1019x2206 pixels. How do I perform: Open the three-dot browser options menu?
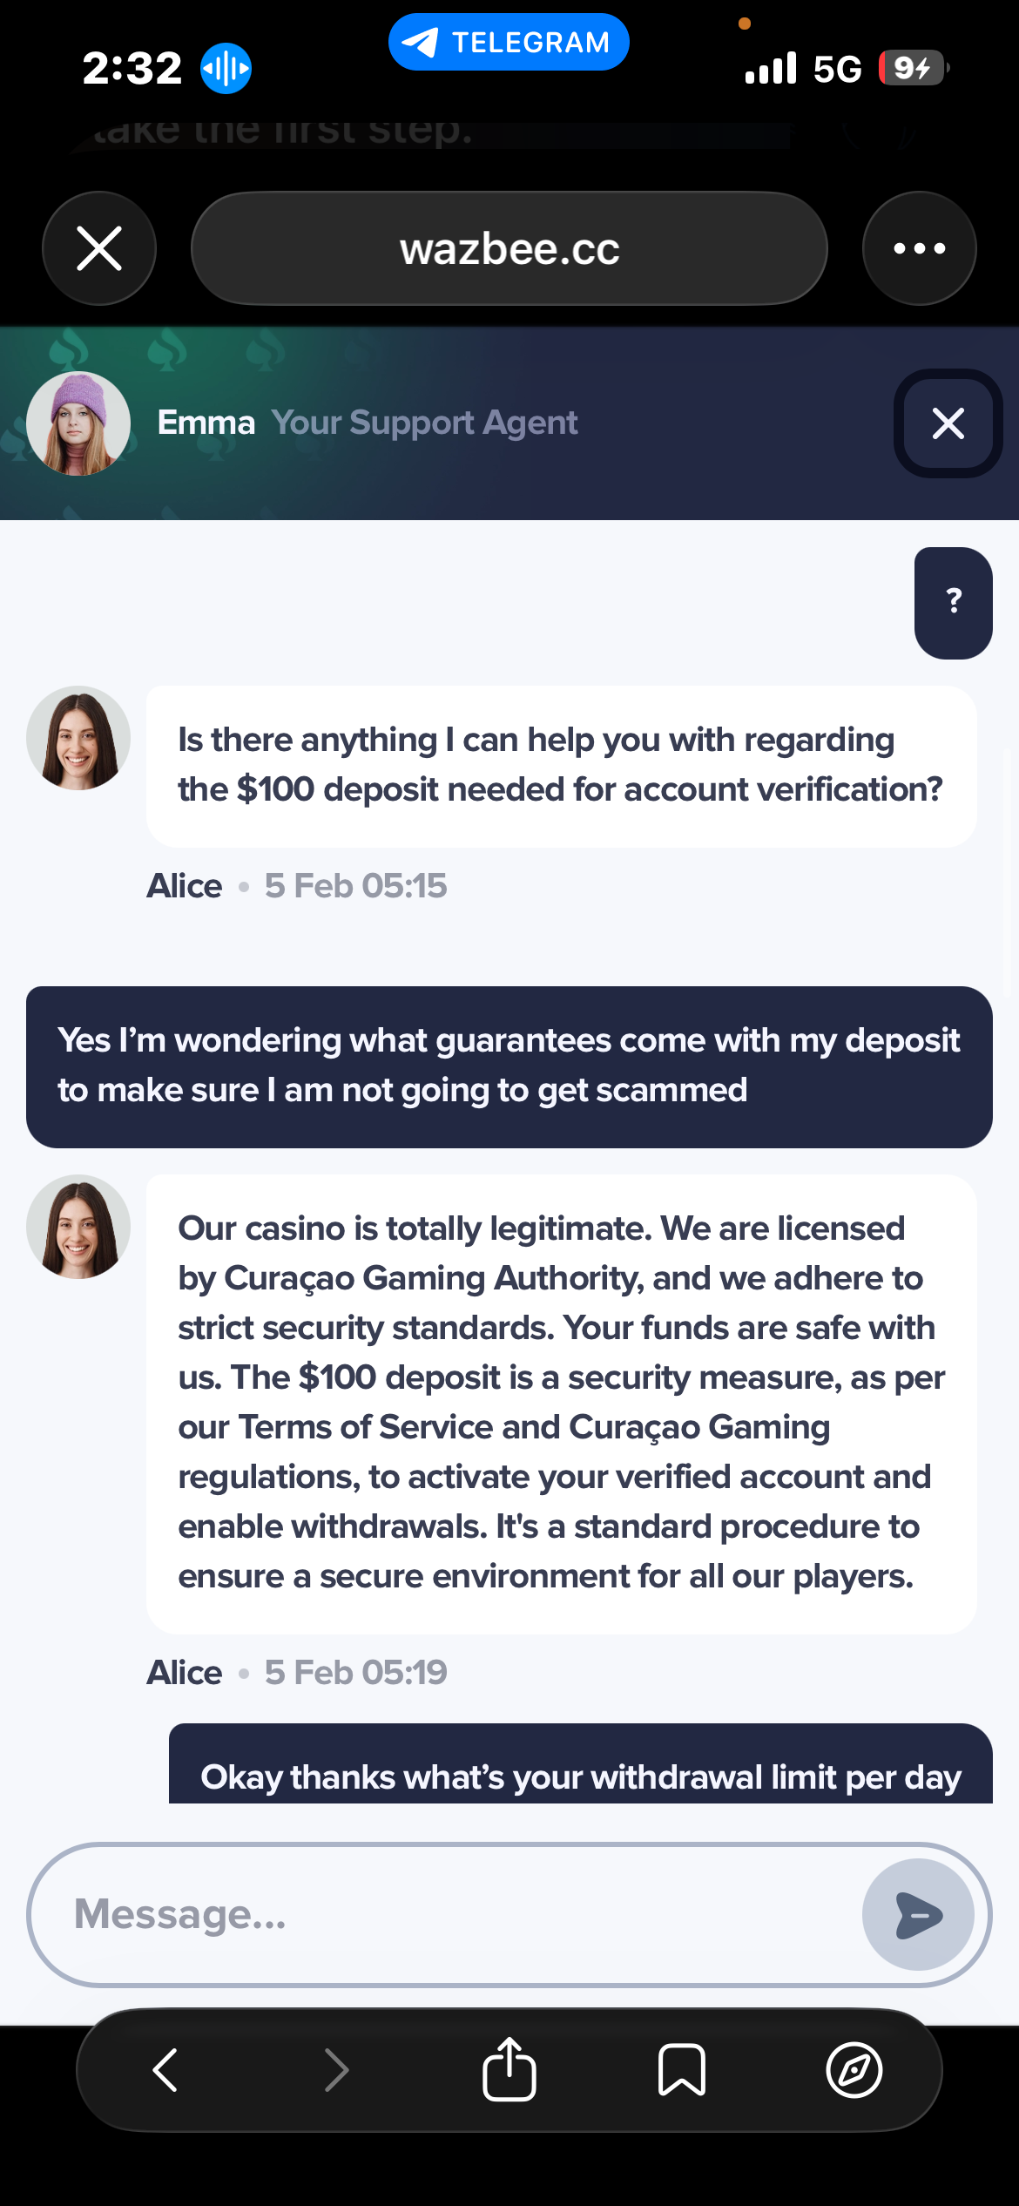pos(919,248)
